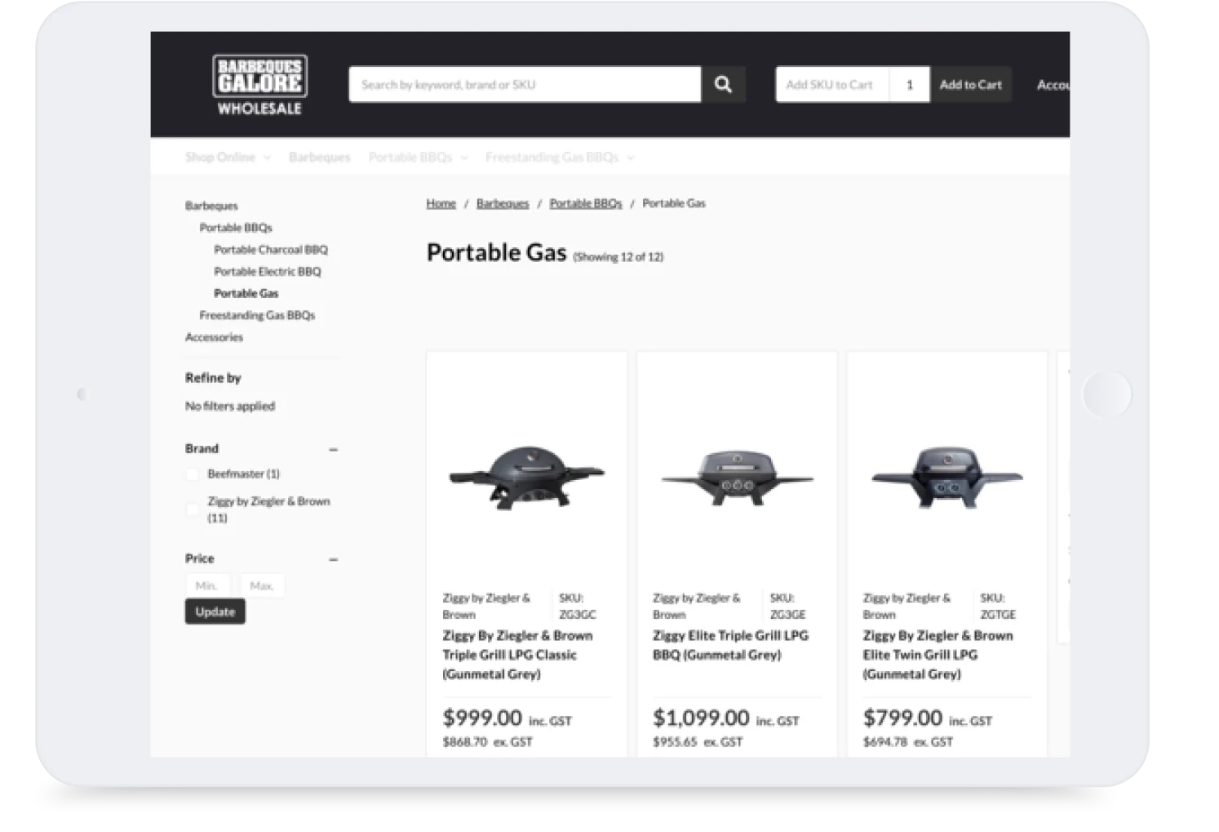Collapse the Brand filter section

click(x=333, y=448)
